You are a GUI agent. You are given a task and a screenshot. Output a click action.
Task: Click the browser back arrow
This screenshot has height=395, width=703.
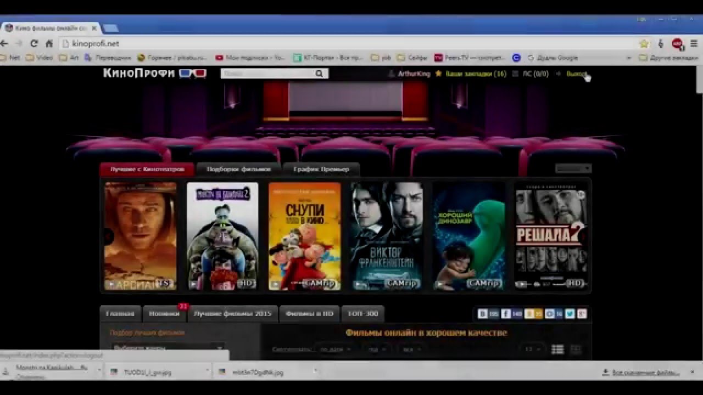pyautogui.click(x=4, y=43)
